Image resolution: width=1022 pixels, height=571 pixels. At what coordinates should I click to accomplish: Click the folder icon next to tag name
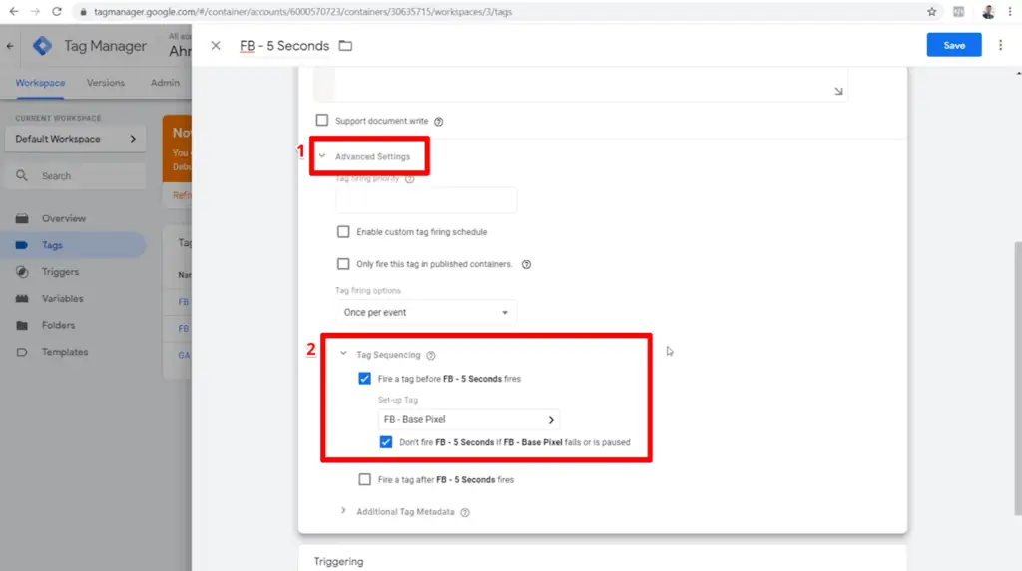pyautogui.click(x=345, y=46)
